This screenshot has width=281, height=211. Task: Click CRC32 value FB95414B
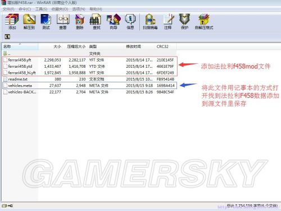click(x=166, y=79)
